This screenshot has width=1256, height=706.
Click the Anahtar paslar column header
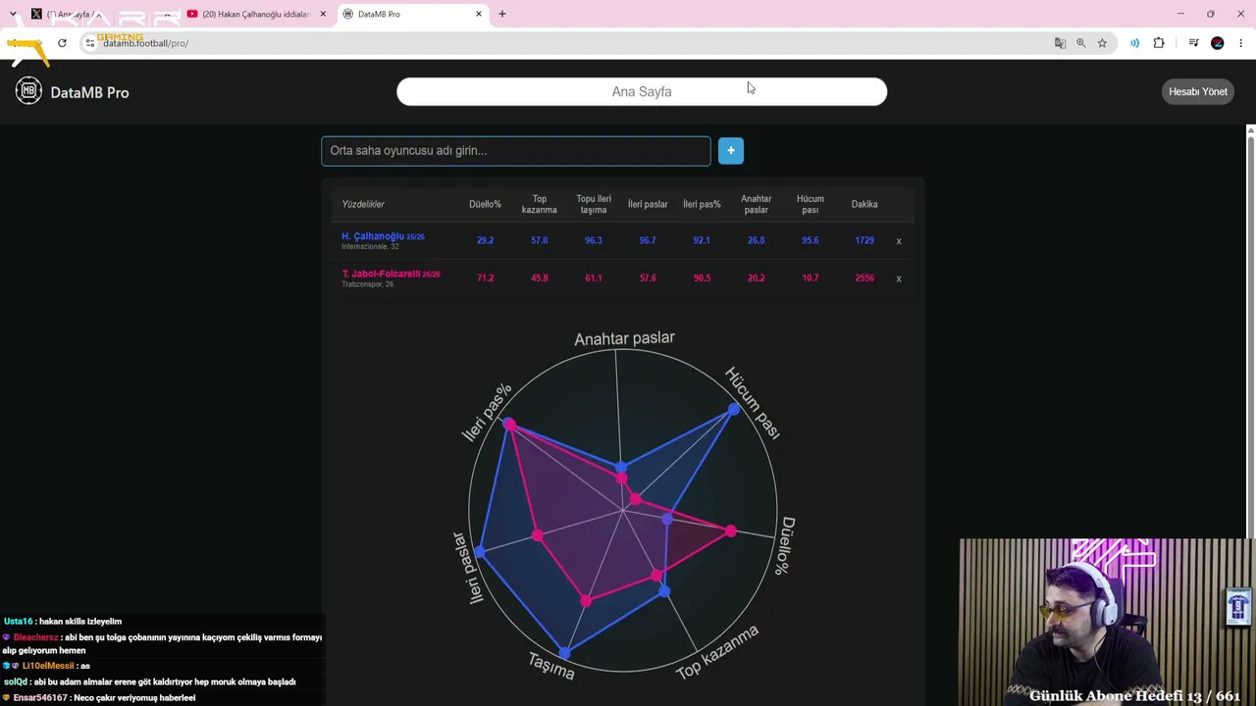[x=756, y=204]
